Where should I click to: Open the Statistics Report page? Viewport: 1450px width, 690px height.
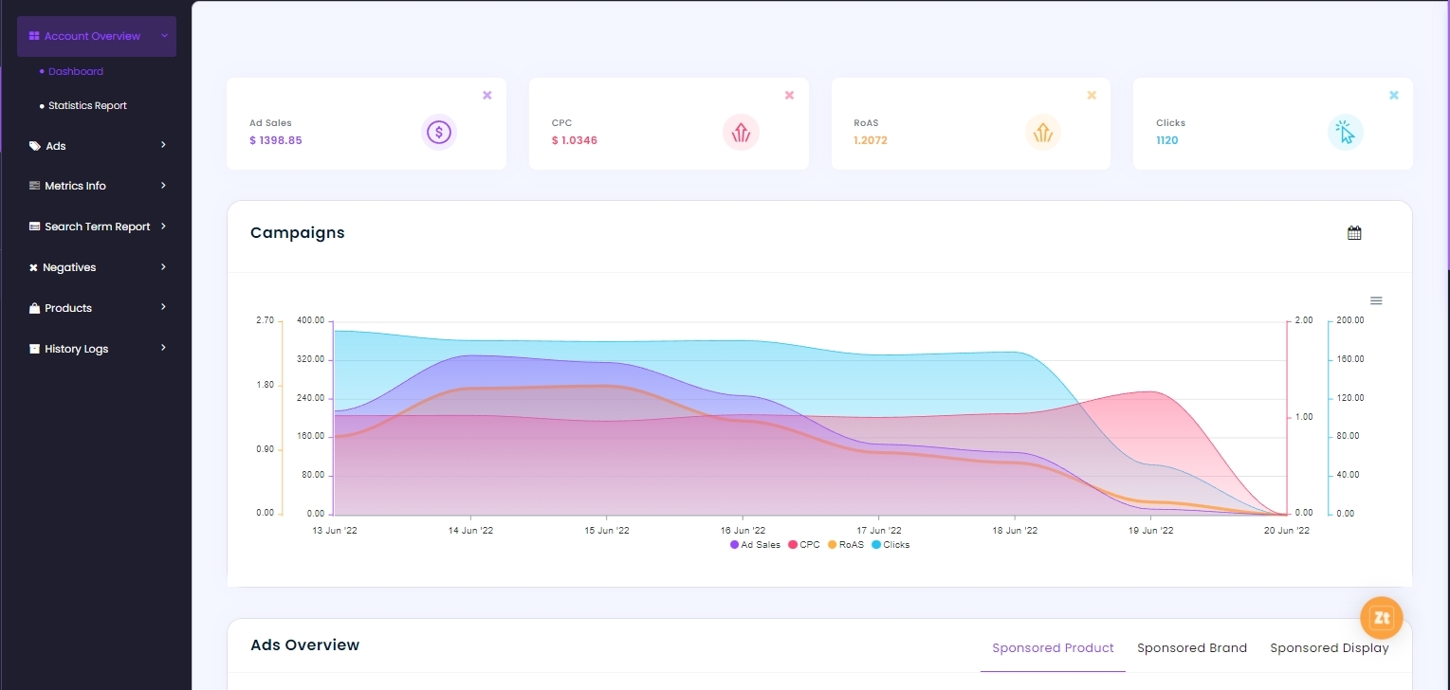click(88, 105)
